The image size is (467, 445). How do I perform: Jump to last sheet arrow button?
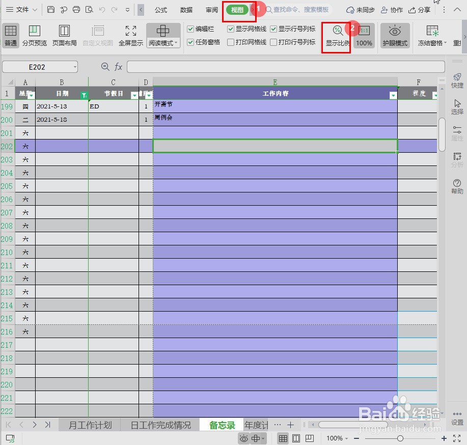[x=48, y=425]
